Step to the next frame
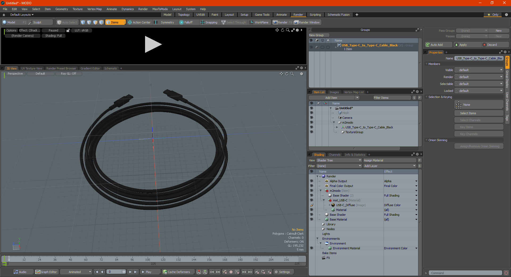The image size is (511, 277). 130,272
